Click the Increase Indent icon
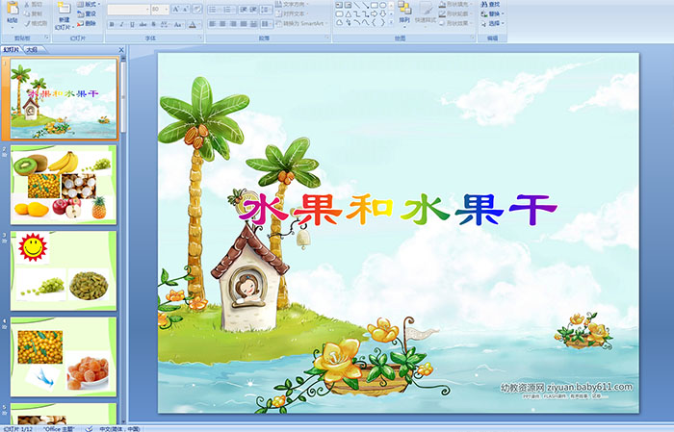 click(253, 9)
